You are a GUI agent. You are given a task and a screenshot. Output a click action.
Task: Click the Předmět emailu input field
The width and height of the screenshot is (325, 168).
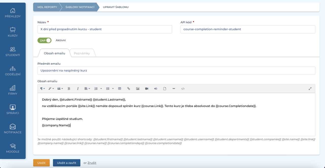(x=176, y=71)
